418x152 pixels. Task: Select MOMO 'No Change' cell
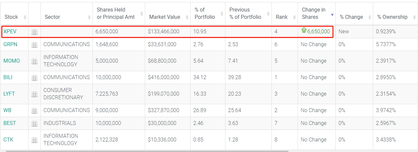(x=314, y=61)
